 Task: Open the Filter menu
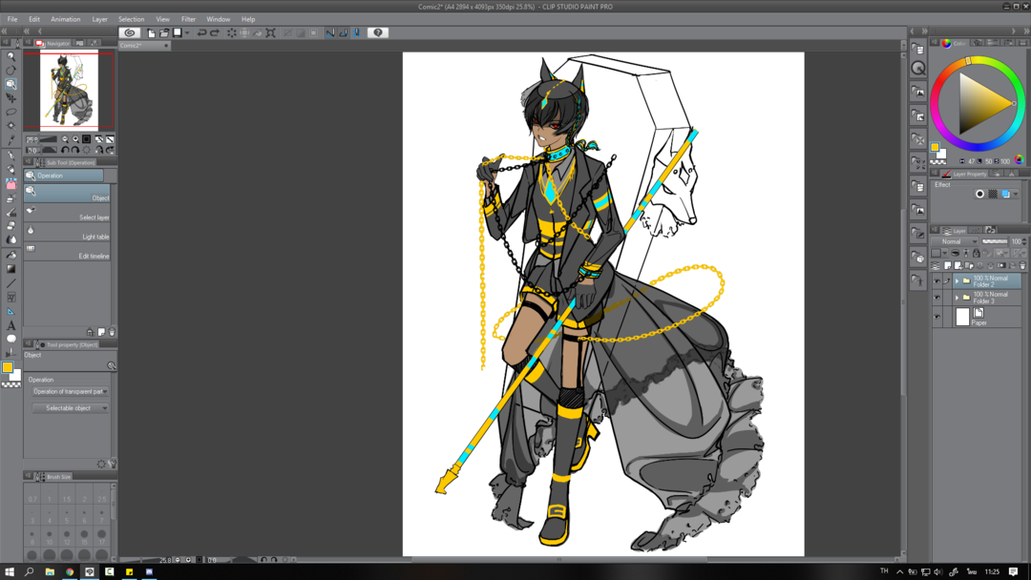[188, 19]
